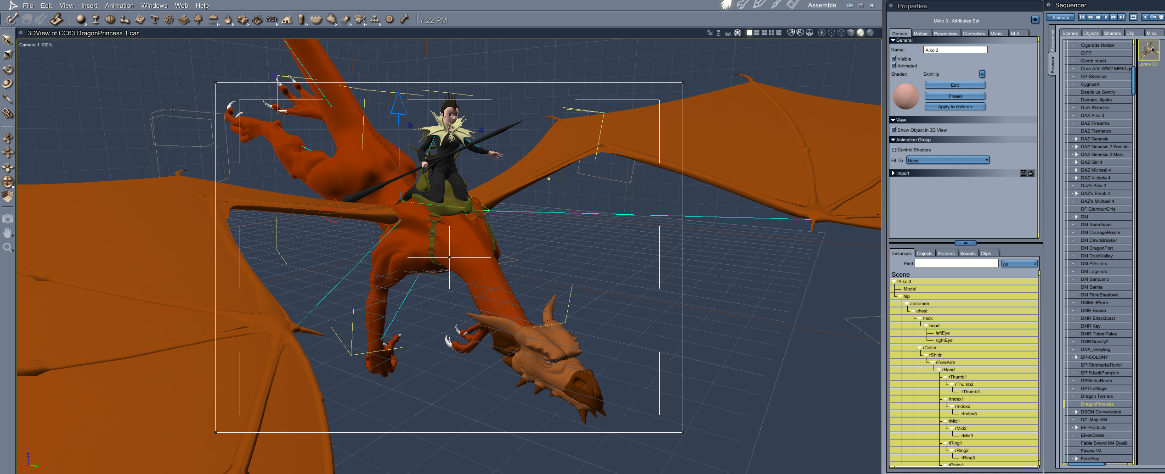Select the Rotate tool with curved arrow
Screen dimensions: 1165x474
tap(7, 69)
